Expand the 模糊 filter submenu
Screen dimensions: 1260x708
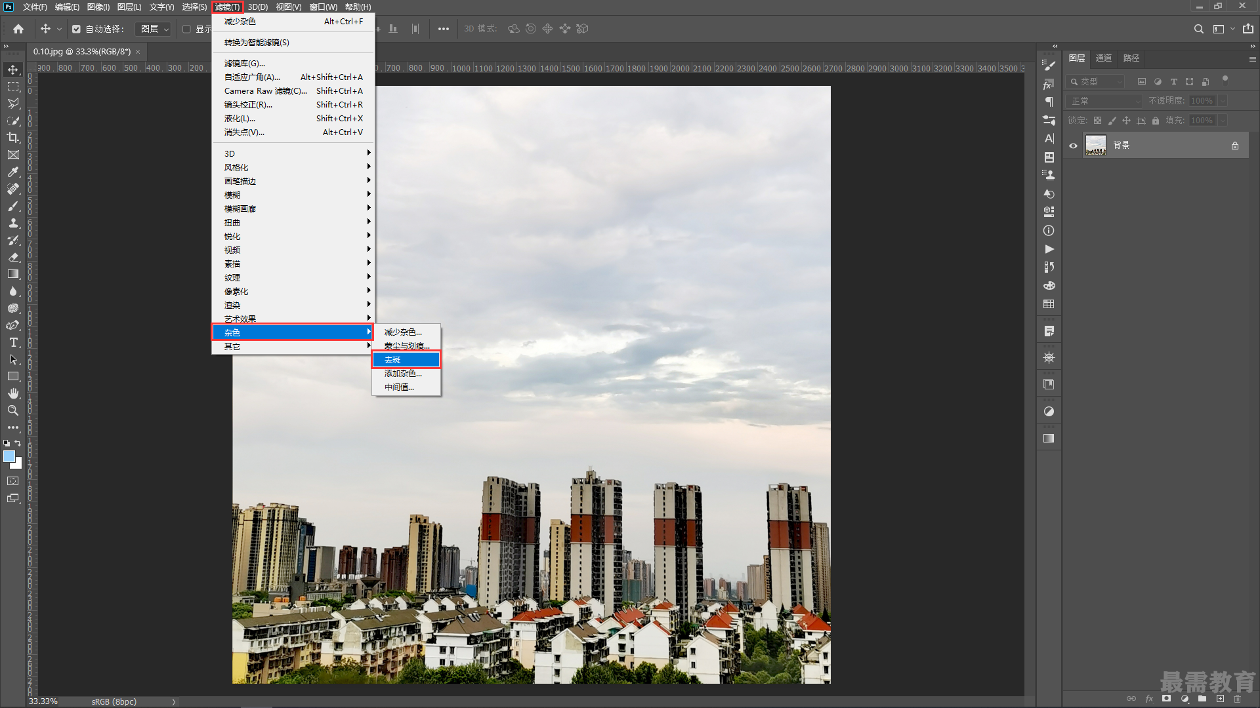[x=293, y=195]
